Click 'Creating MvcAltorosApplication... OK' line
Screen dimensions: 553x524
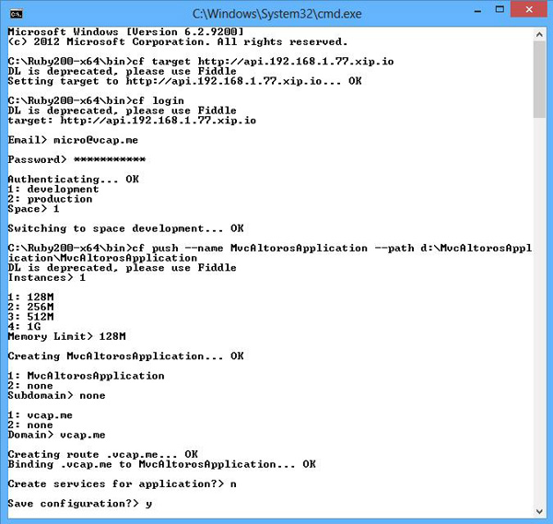[126, 355]
